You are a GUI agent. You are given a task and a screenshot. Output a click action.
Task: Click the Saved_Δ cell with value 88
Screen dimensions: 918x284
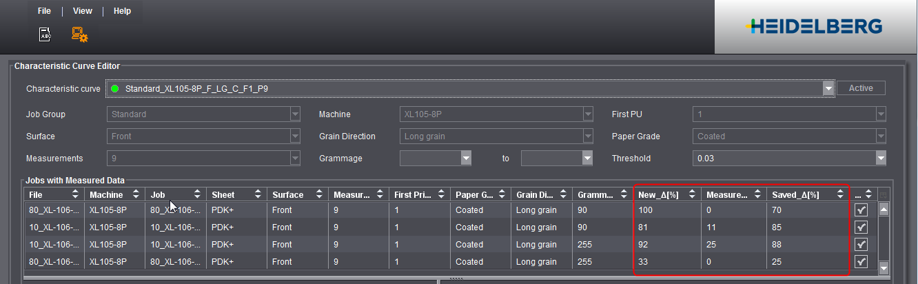808,245
